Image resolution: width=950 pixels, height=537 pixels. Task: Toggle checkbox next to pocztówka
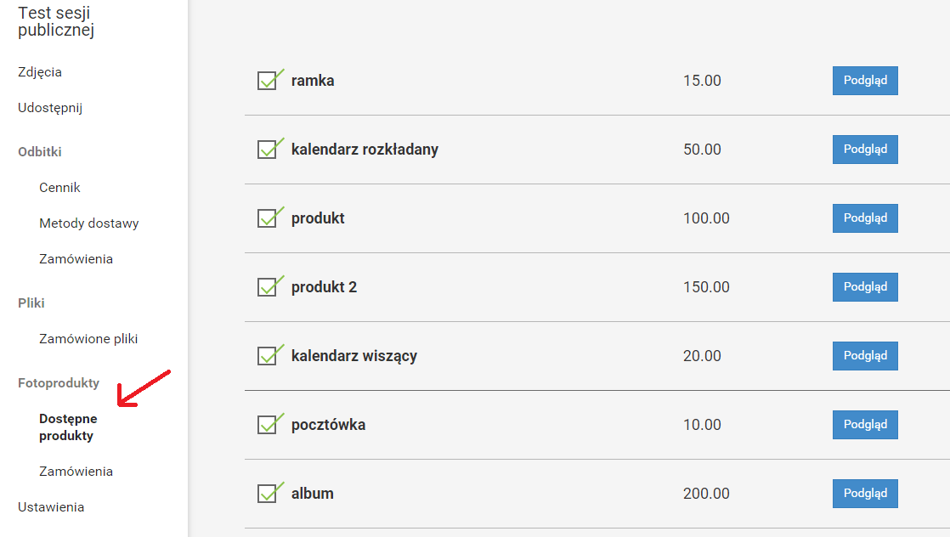(x=267, y=426)
